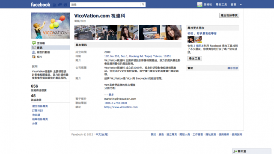Click the 2 個朋友 friends link
This screenshot has width=274, height=154.
pyautogui.click(x=199, y=46)
